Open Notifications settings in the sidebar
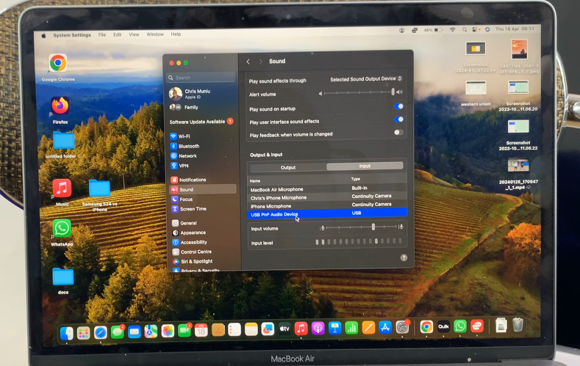Screen dimensions: 580x366 188,180
